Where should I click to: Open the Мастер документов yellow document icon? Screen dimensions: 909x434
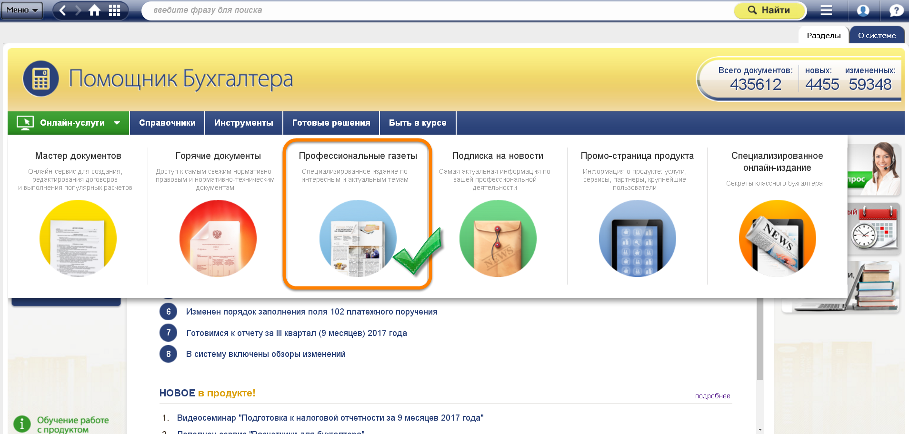(x=78, y=238)
